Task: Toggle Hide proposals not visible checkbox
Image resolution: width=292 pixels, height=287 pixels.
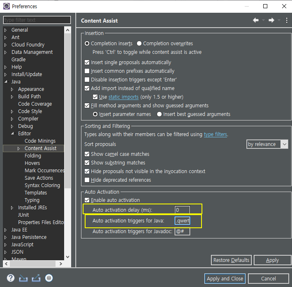Action: pyautogui.click(x=87, y=171)
